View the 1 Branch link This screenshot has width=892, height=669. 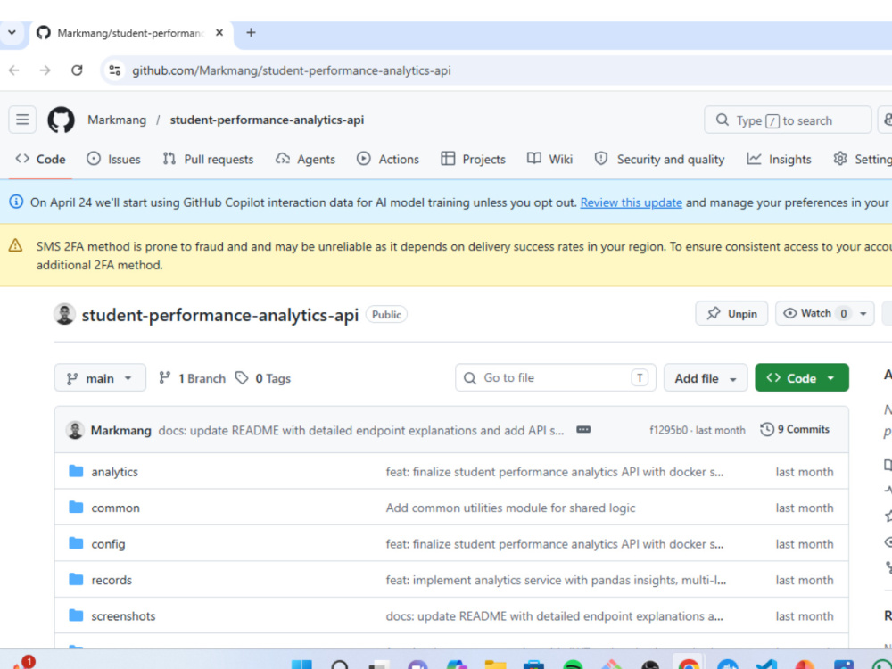pyautogui.click(x=192, y=378)
